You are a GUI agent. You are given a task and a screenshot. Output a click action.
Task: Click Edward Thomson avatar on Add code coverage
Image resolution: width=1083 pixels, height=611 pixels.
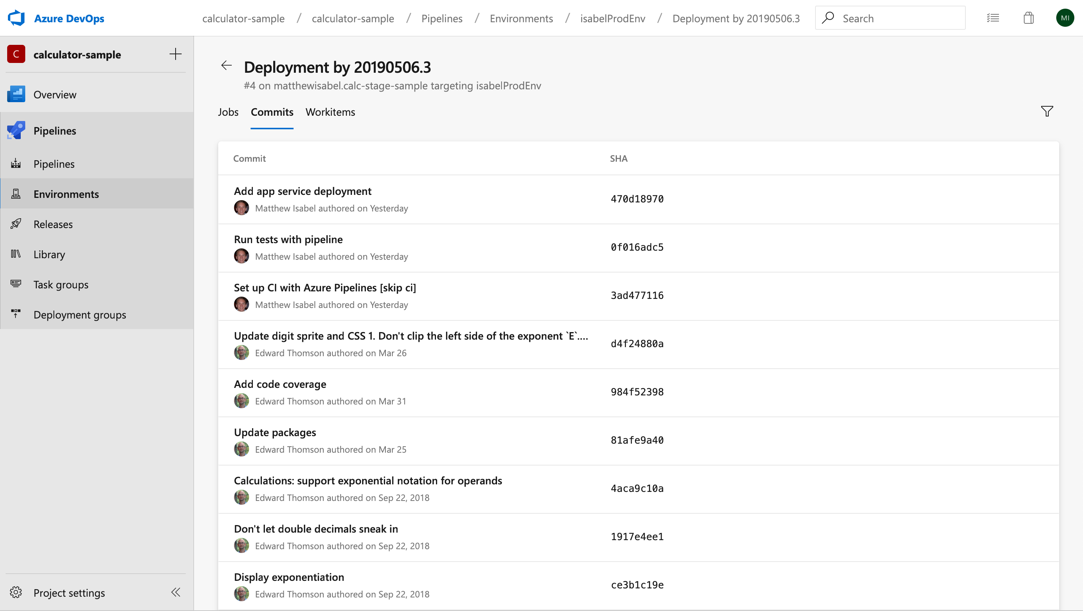point(241,401)
